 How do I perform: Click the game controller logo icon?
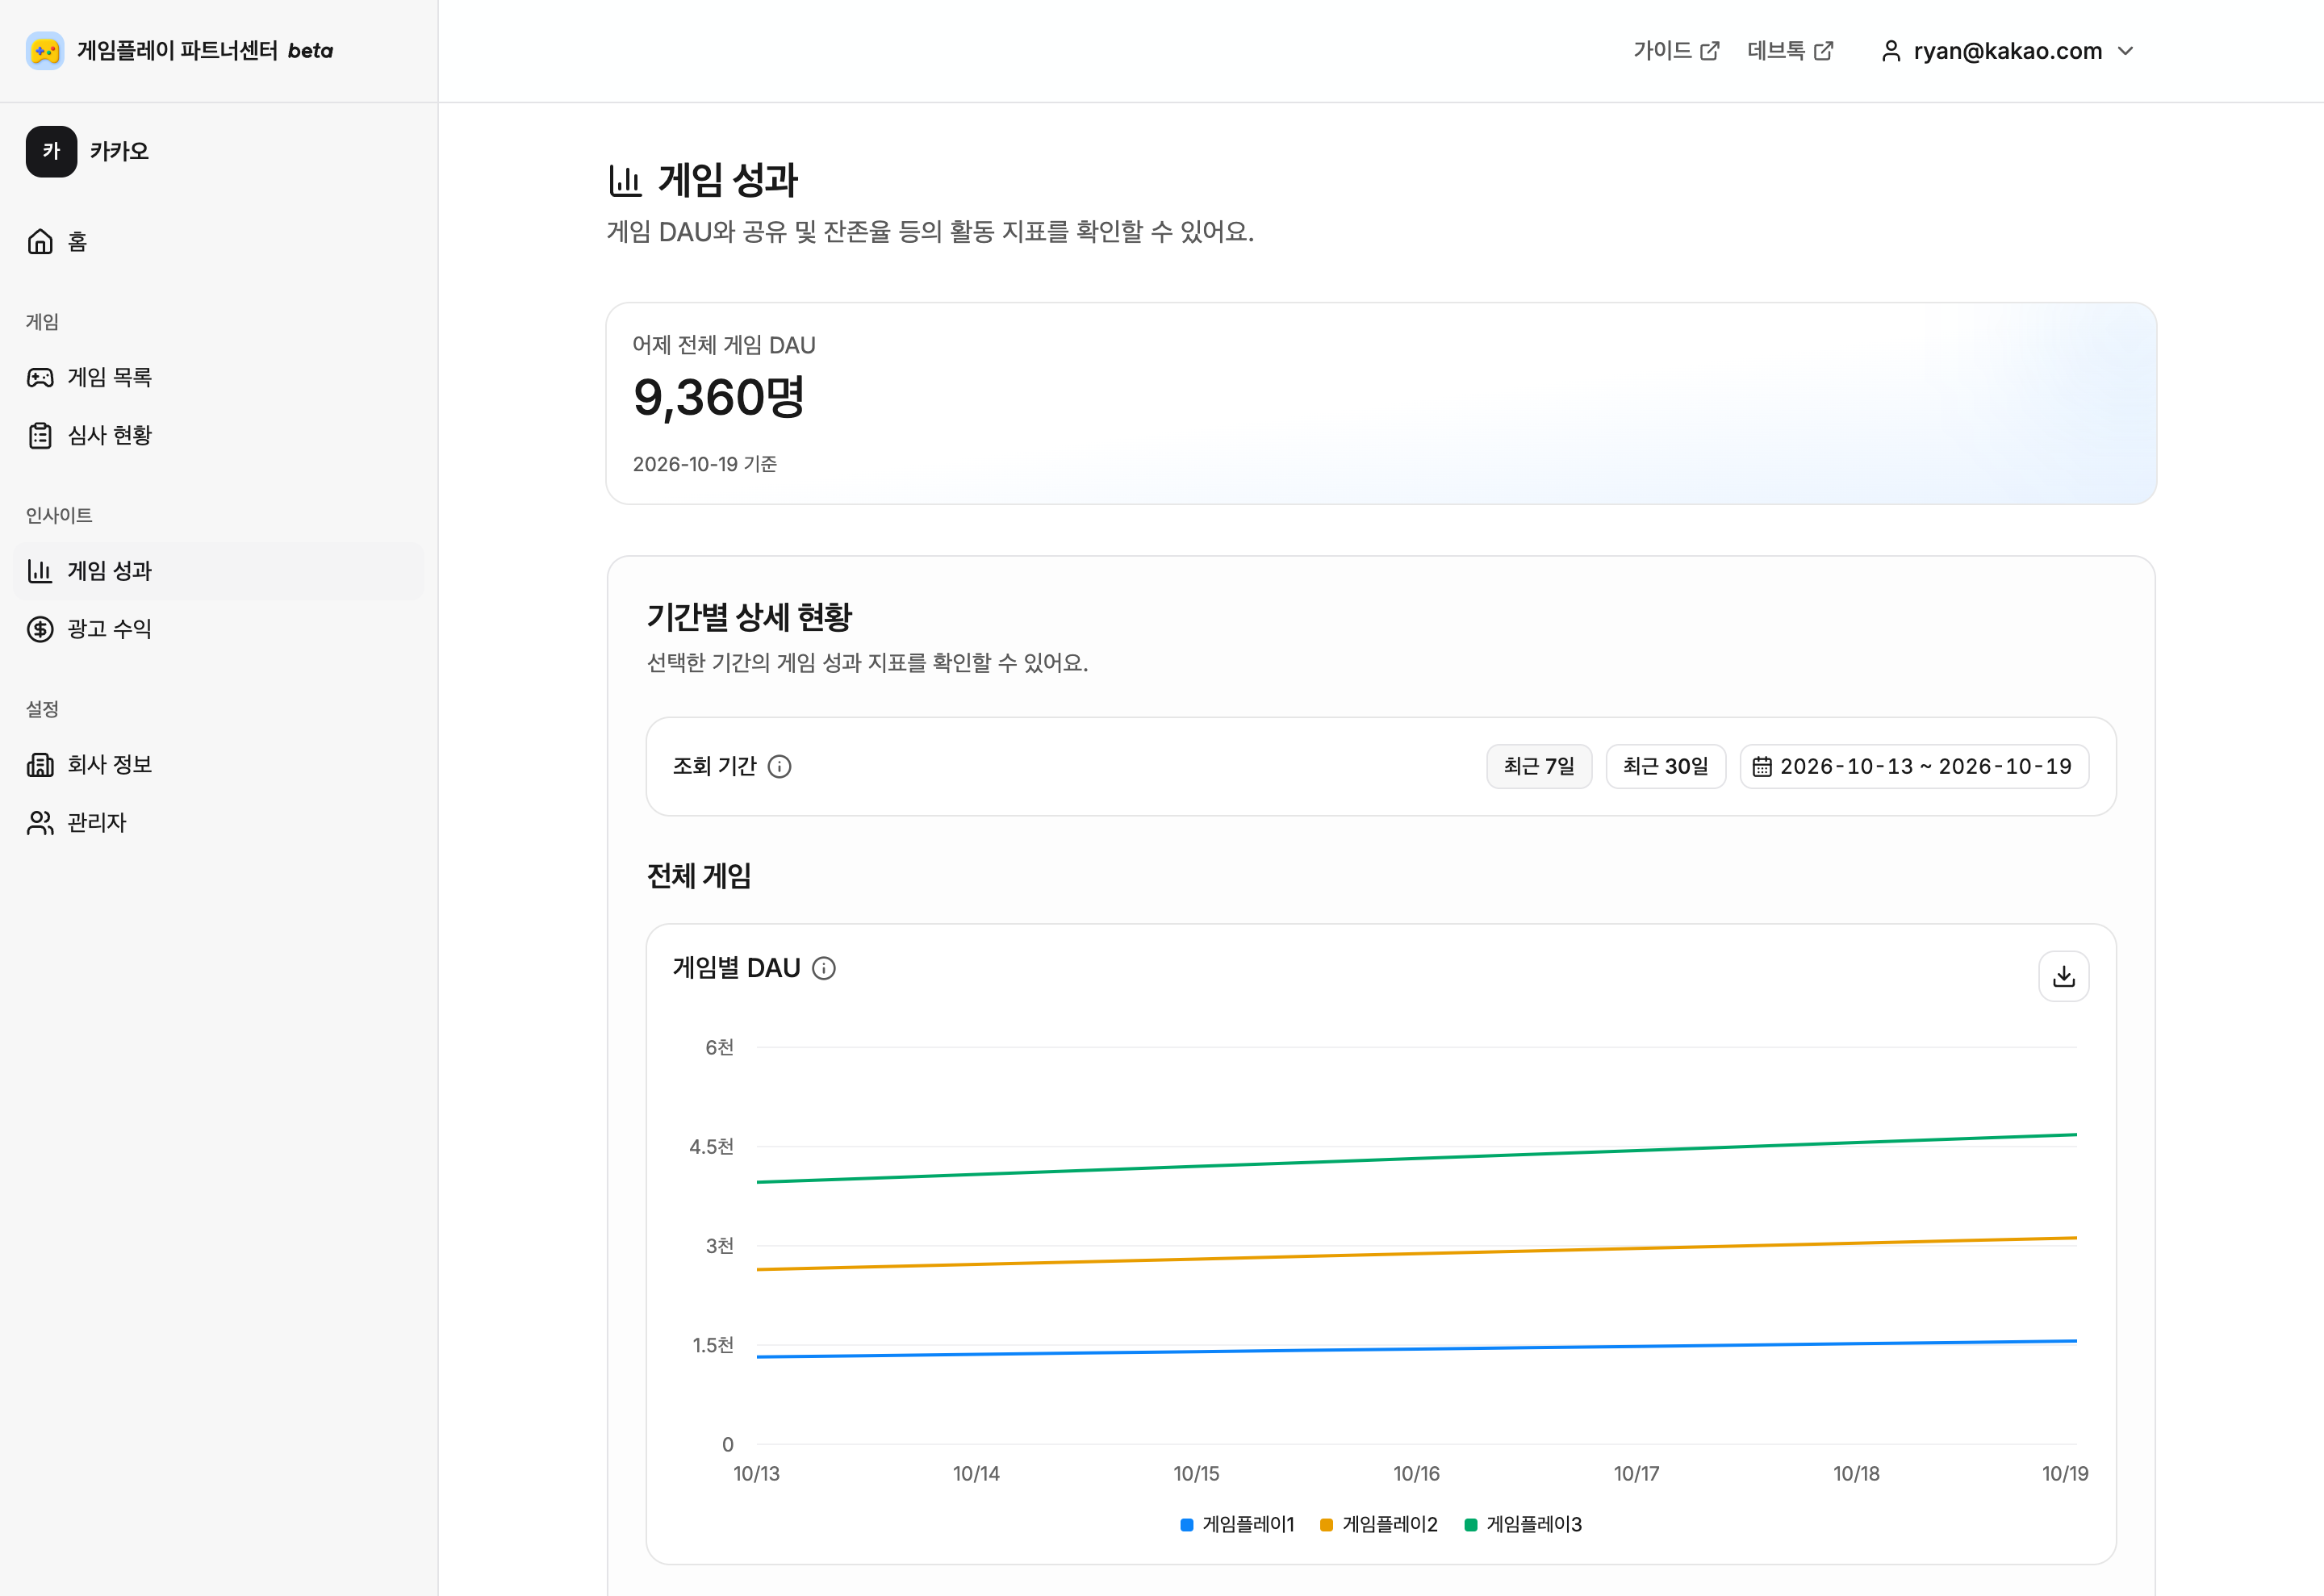click(x=45, y=51)
